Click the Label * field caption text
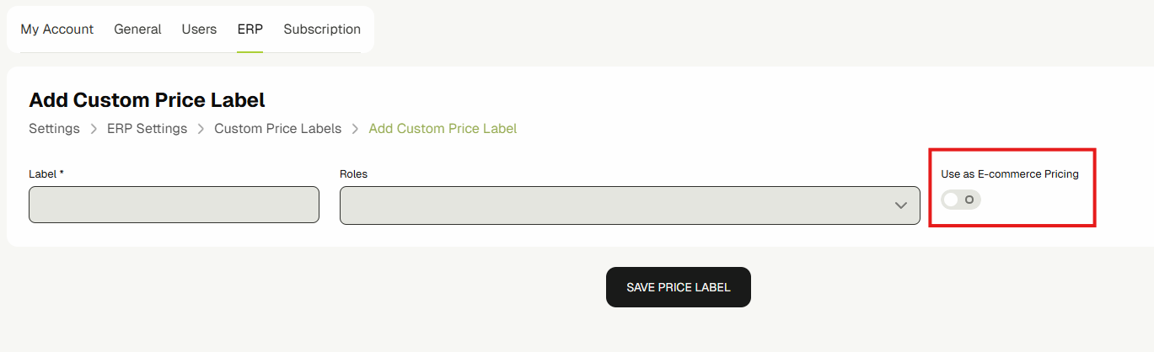Screen dimensions: 1154x352 [x=46, y=174]
